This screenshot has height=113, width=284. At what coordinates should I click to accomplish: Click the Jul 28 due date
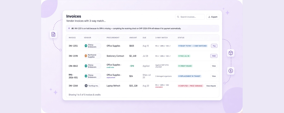(x=145, y=56)
